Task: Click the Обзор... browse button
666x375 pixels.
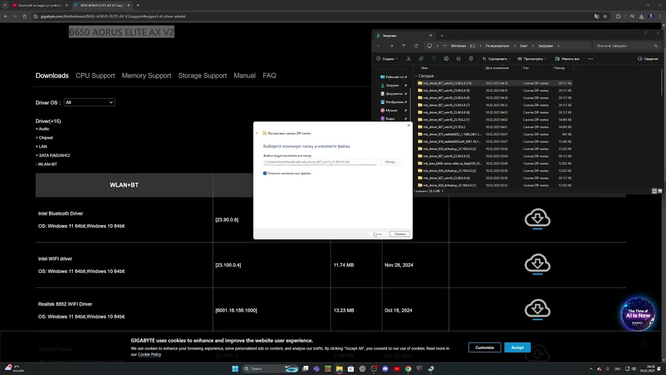Action: [x=390, y=162]
